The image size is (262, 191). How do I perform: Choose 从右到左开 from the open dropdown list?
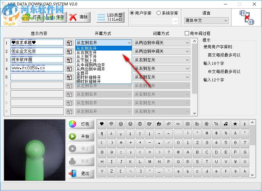coord(86,52)
